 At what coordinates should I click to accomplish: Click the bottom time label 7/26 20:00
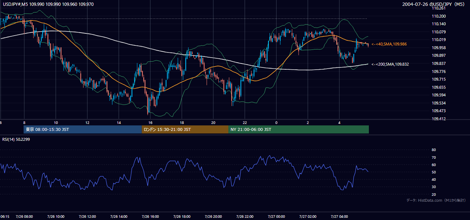(213, 217)
